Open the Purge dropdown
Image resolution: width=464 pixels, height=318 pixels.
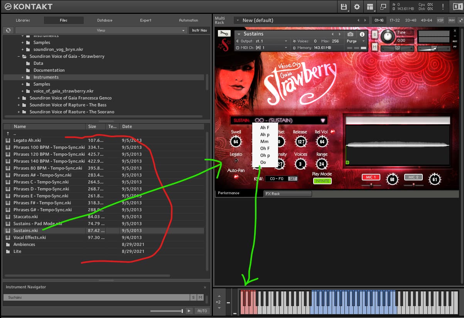pos(355,41)
